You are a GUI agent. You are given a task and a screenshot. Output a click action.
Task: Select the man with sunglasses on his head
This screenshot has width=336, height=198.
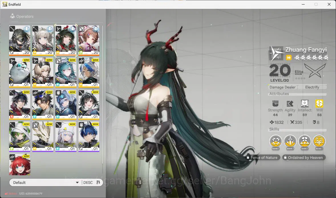(43, 105)
